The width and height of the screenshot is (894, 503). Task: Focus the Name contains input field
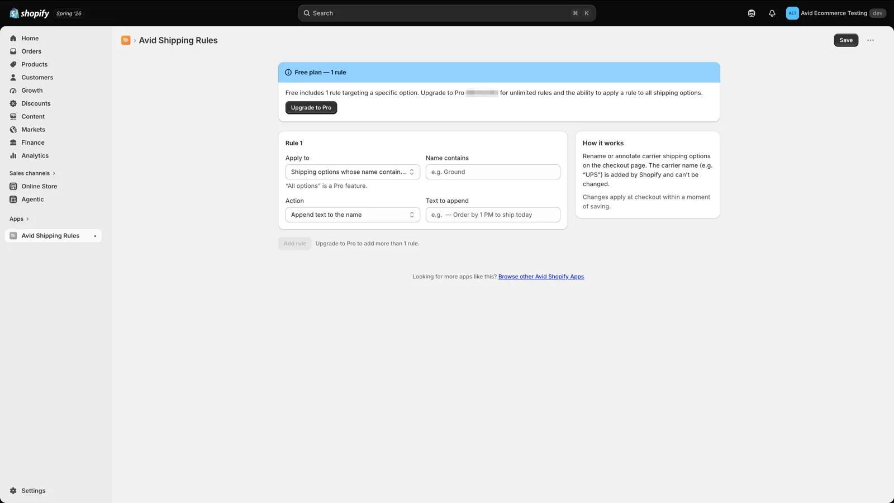tap(493, 172)
